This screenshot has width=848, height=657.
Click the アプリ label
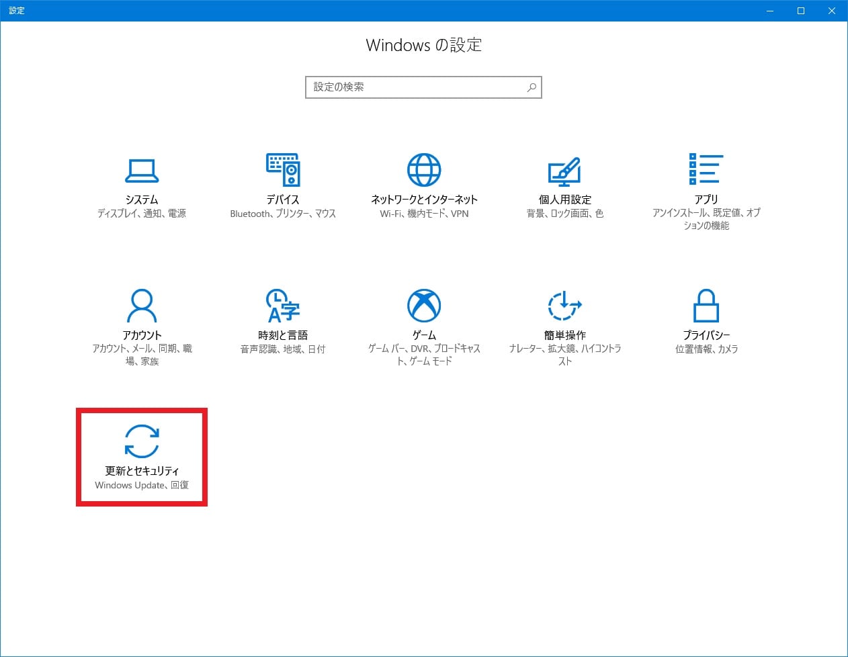pyautogui.click(x=706, y=200)
